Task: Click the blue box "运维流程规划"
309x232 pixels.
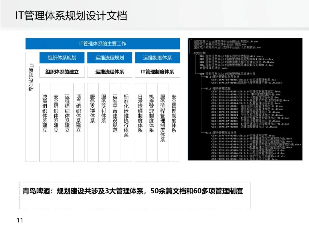Action: pyautogui.click(x=110, y=58)
